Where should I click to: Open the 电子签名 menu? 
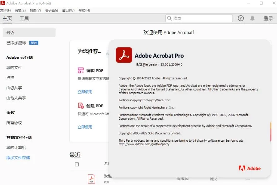(x=51, y=10)
